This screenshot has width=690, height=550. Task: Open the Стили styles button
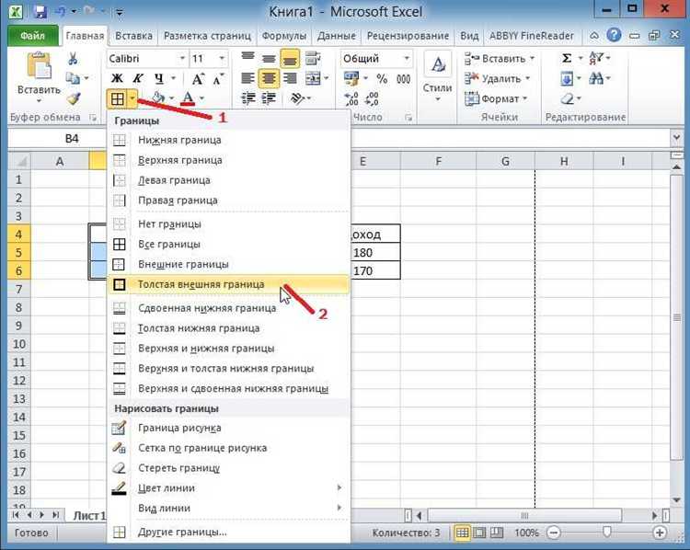pyautogui.click(x=437, y=77)
